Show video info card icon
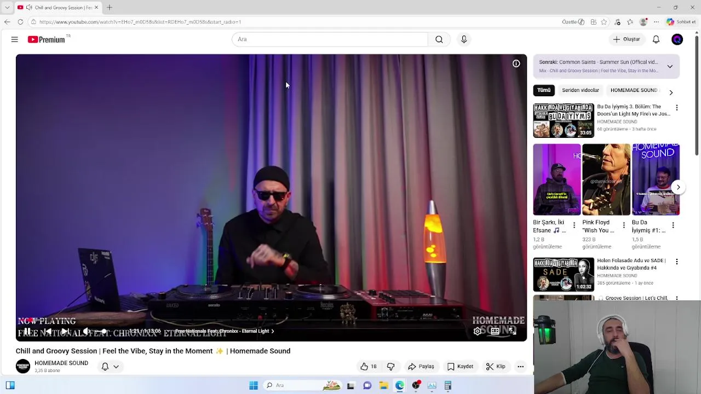This screenshot has height=394, width=701. pyautogui.click(x=516, y=63)
